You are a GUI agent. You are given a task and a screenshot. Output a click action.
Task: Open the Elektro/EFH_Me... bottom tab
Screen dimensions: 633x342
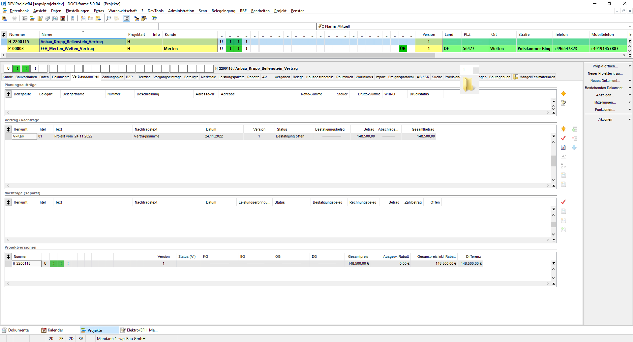pyautogui.click(x=139, y=330)
